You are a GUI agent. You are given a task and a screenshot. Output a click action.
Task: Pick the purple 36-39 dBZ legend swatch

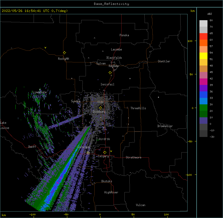tap(203, 88)
